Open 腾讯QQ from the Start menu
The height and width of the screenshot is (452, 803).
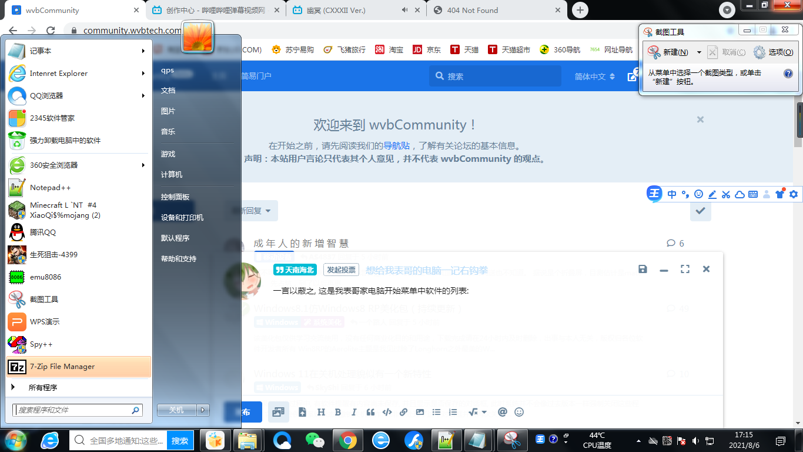point(78,232)
